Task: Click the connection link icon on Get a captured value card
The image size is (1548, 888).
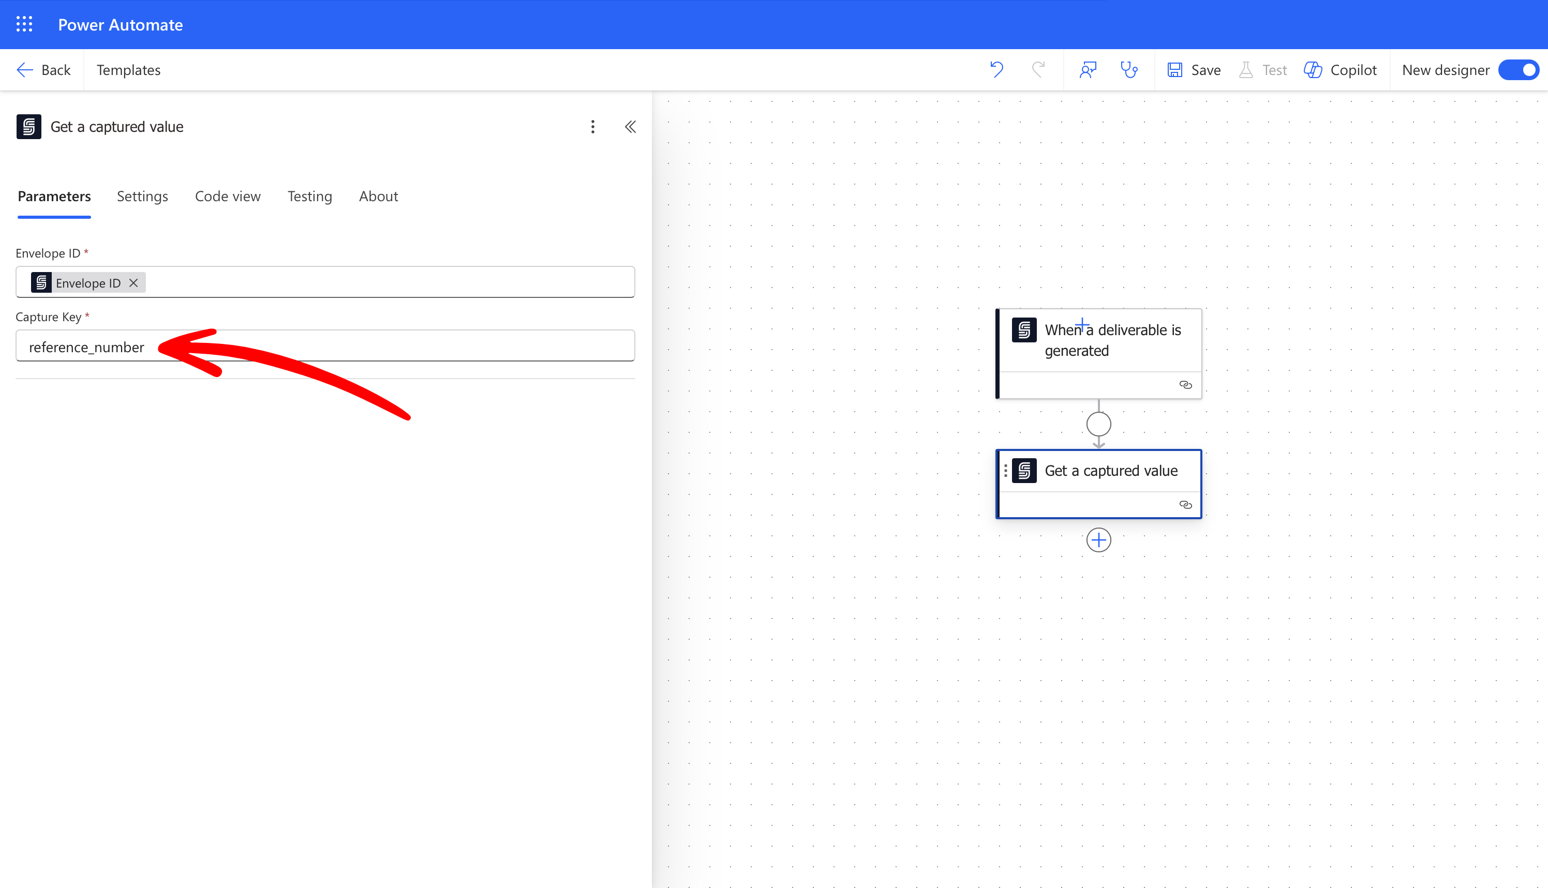Action: [x=1185, y=505]
